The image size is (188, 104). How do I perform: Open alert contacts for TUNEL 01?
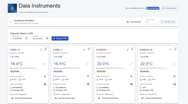tap(45, 84)
